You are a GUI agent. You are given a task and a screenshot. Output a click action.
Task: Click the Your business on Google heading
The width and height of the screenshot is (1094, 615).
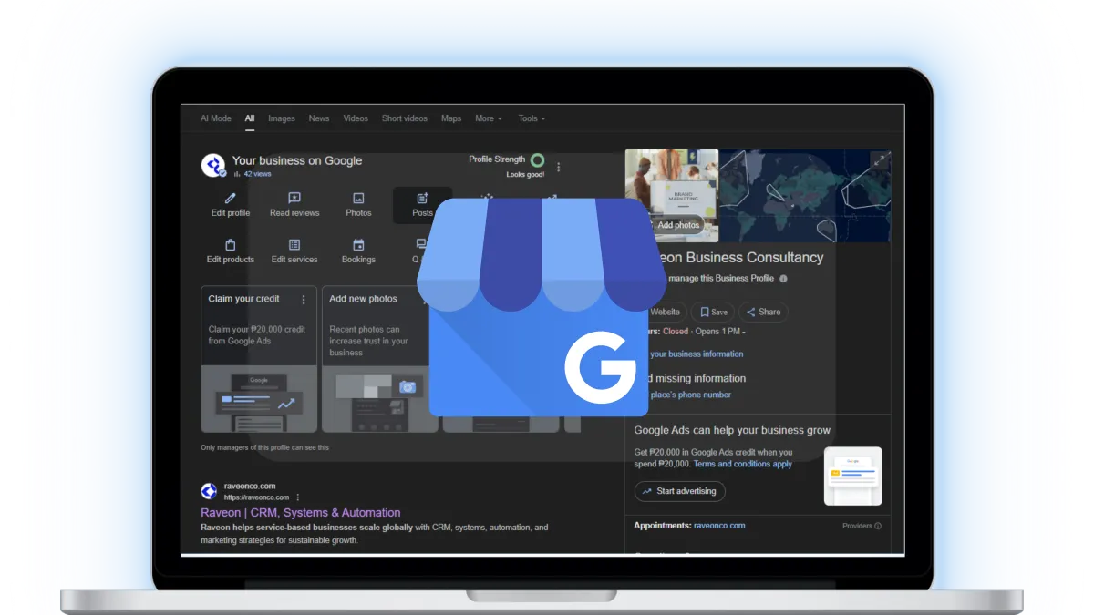point(297,160)
